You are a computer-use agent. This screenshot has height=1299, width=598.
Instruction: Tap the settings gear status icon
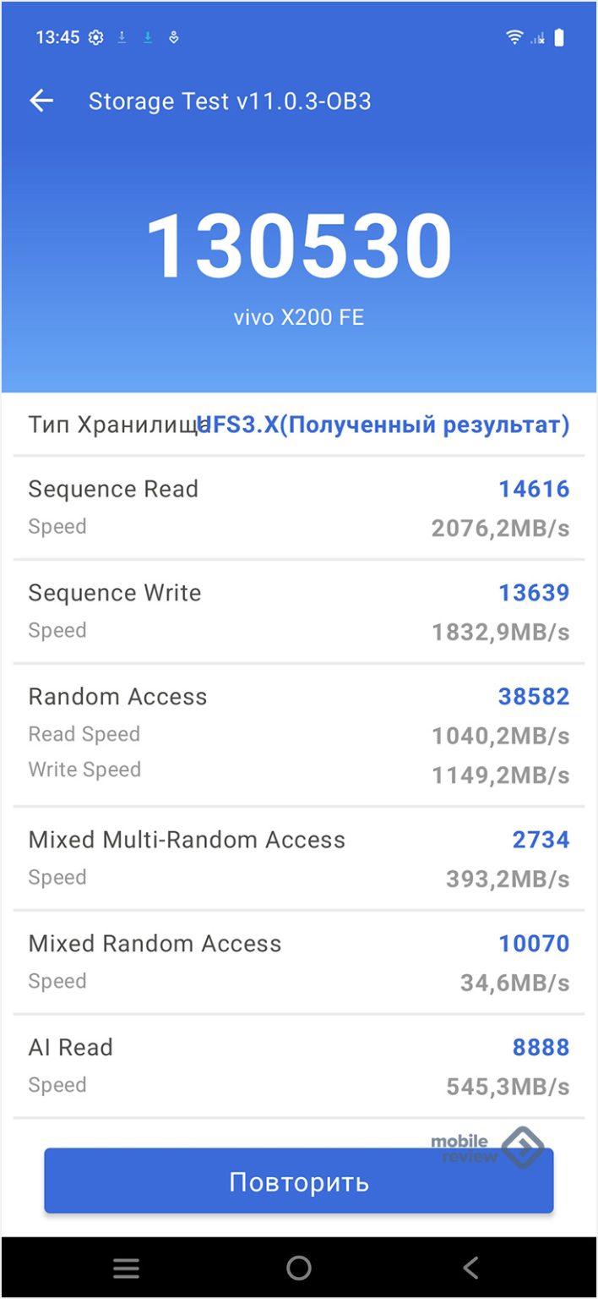pos(96,37)
